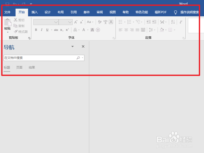Open the 布局 (Layout) tab
This screenshot has width=204, height=153.
click(x=61, y=12)
